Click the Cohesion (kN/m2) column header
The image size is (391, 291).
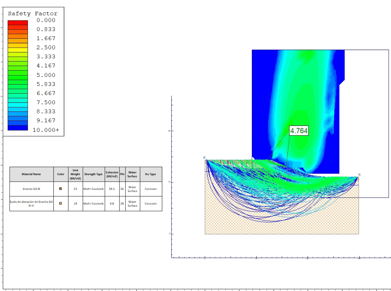(112, 174)
